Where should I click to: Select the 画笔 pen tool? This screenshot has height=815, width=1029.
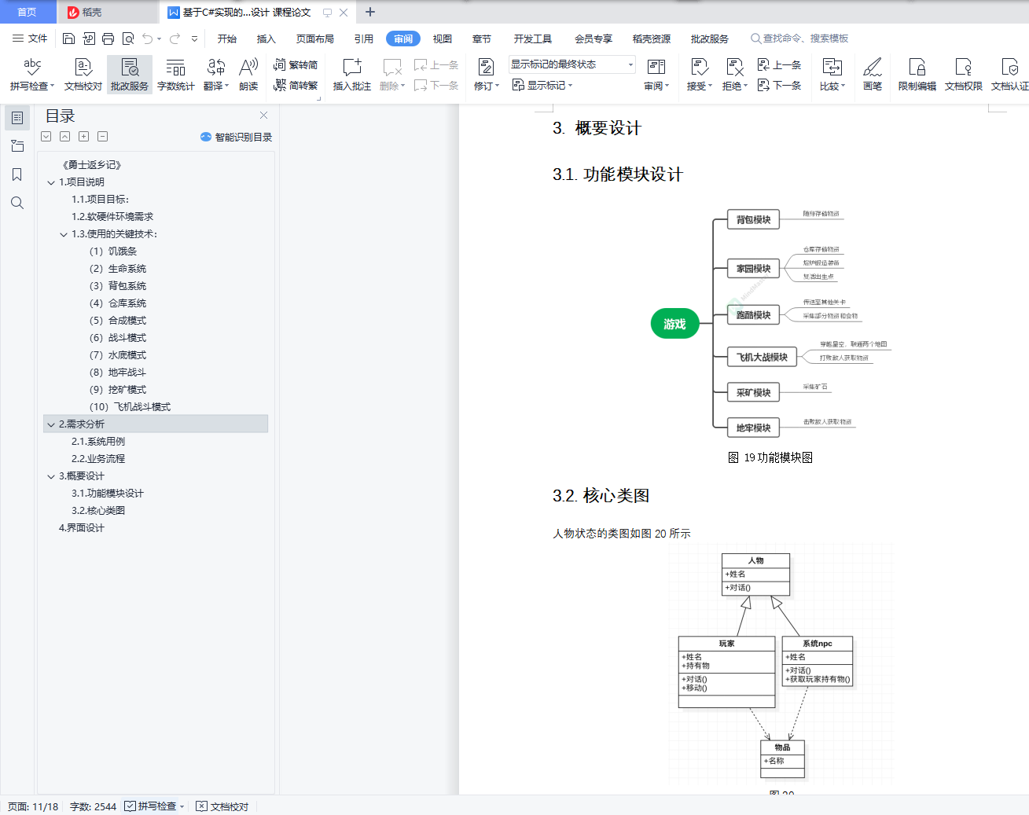tap(873, 74)
